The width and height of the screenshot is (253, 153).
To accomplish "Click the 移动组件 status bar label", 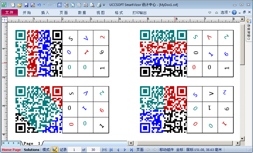I will [x=166, y=150].
